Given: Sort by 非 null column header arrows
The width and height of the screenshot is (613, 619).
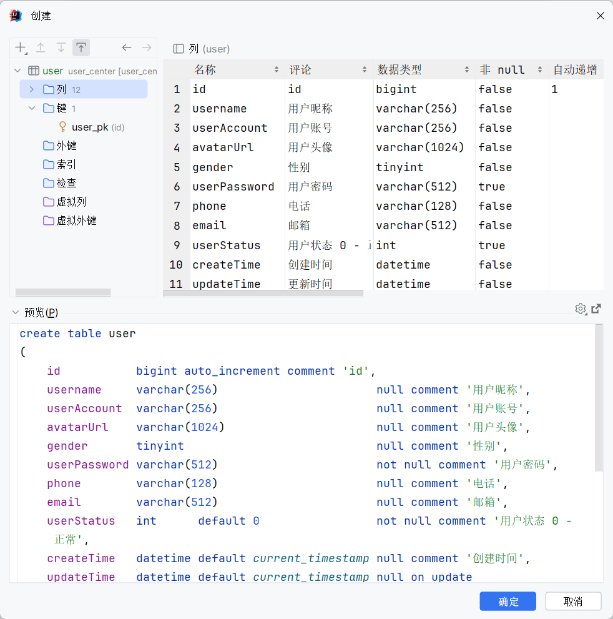Looking at the screenshot, I should (x=539, y=70).
